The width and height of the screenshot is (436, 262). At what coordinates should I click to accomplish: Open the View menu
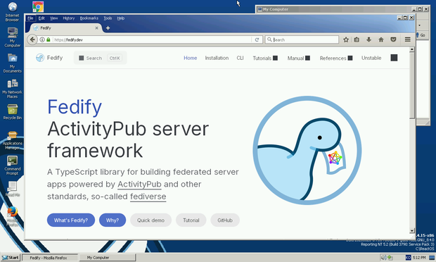point(53,18)
